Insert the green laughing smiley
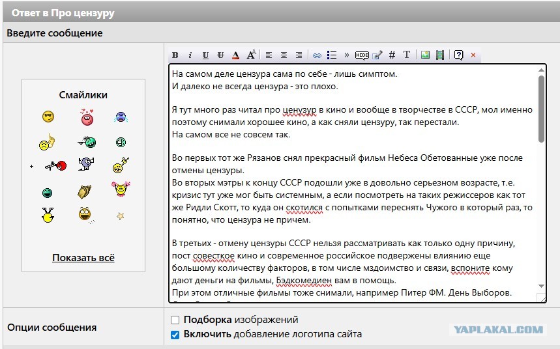This screenshot has width=560, height=349. coord(47,193)
